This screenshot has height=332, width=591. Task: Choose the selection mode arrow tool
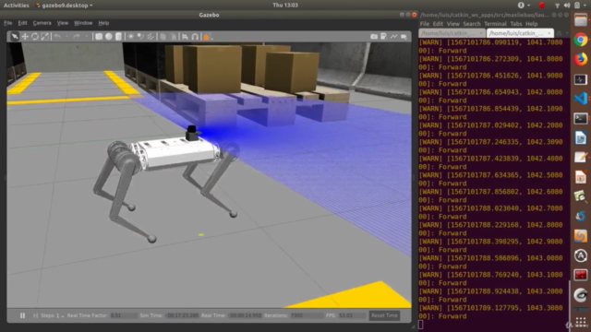(x=15, y=37)
